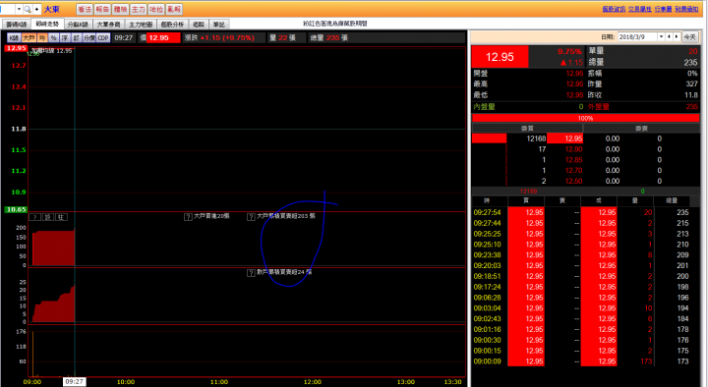Toggle the K線 chart button
Screen dimensions: 708x387
(14, 38)
